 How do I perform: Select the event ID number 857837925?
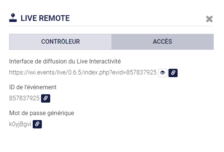[24, 98]
